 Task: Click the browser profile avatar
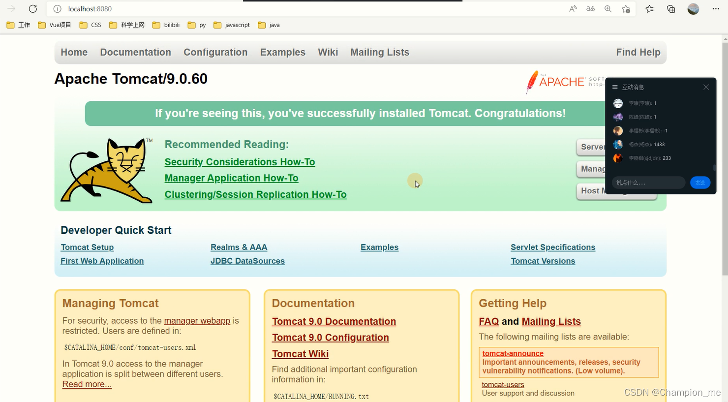pyautogui.click(x=693, y=9)
